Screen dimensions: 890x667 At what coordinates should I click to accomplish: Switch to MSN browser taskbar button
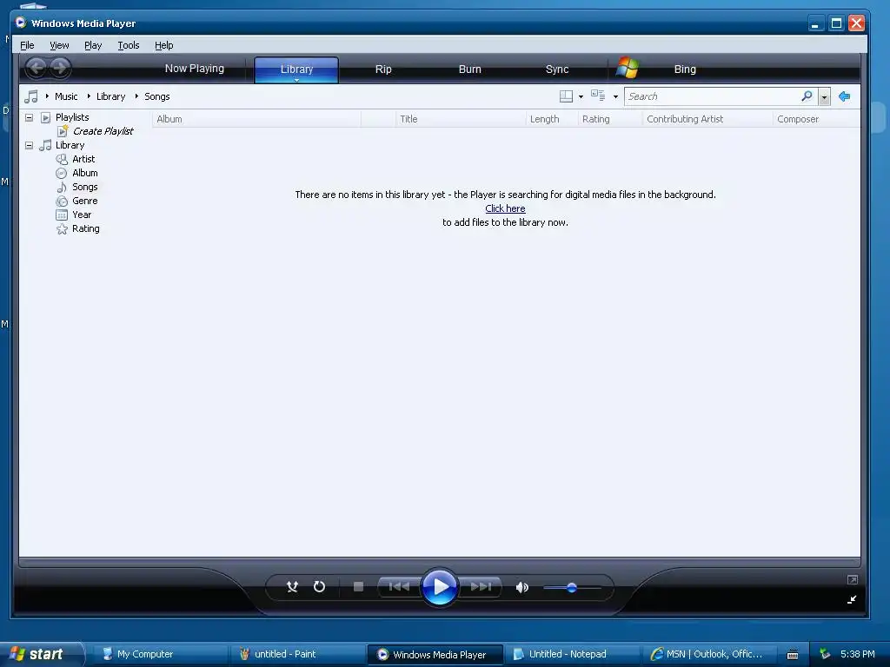click(709, 654)
